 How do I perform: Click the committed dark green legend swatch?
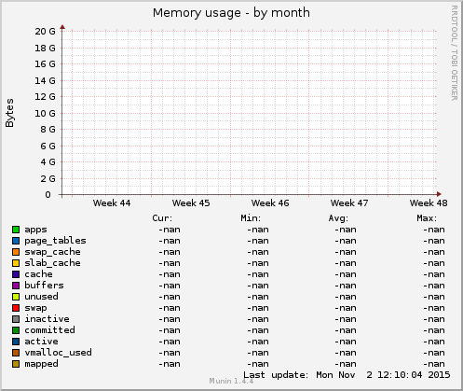point(16,330)
